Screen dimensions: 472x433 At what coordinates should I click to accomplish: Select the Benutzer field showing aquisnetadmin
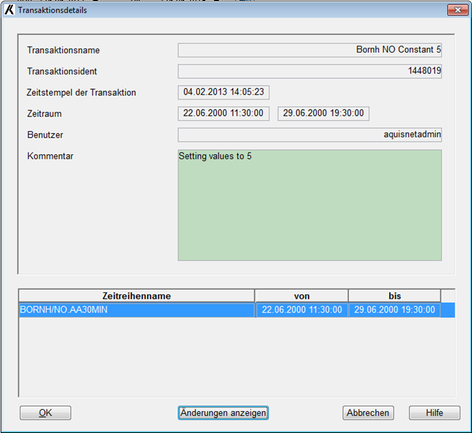(x=309, y=135)
